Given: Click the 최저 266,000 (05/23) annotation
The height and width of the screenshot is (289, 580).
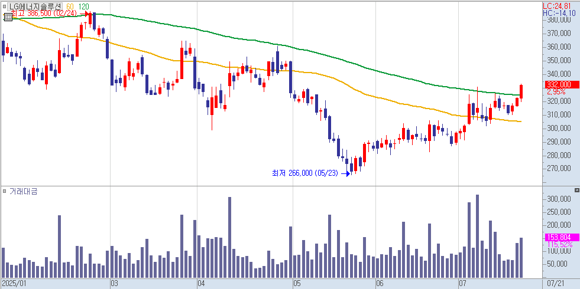Looking at the screenshot, I should click(x=305, y=173).
